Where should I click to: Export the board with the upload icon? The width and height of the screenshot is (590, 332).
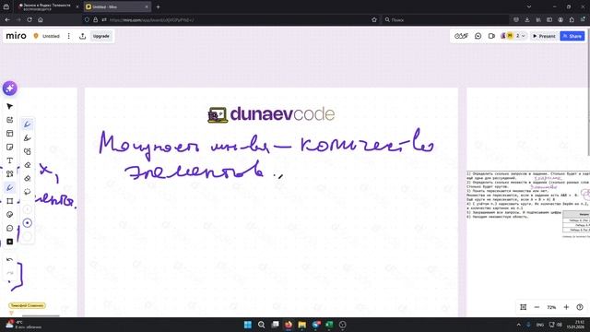83,36
